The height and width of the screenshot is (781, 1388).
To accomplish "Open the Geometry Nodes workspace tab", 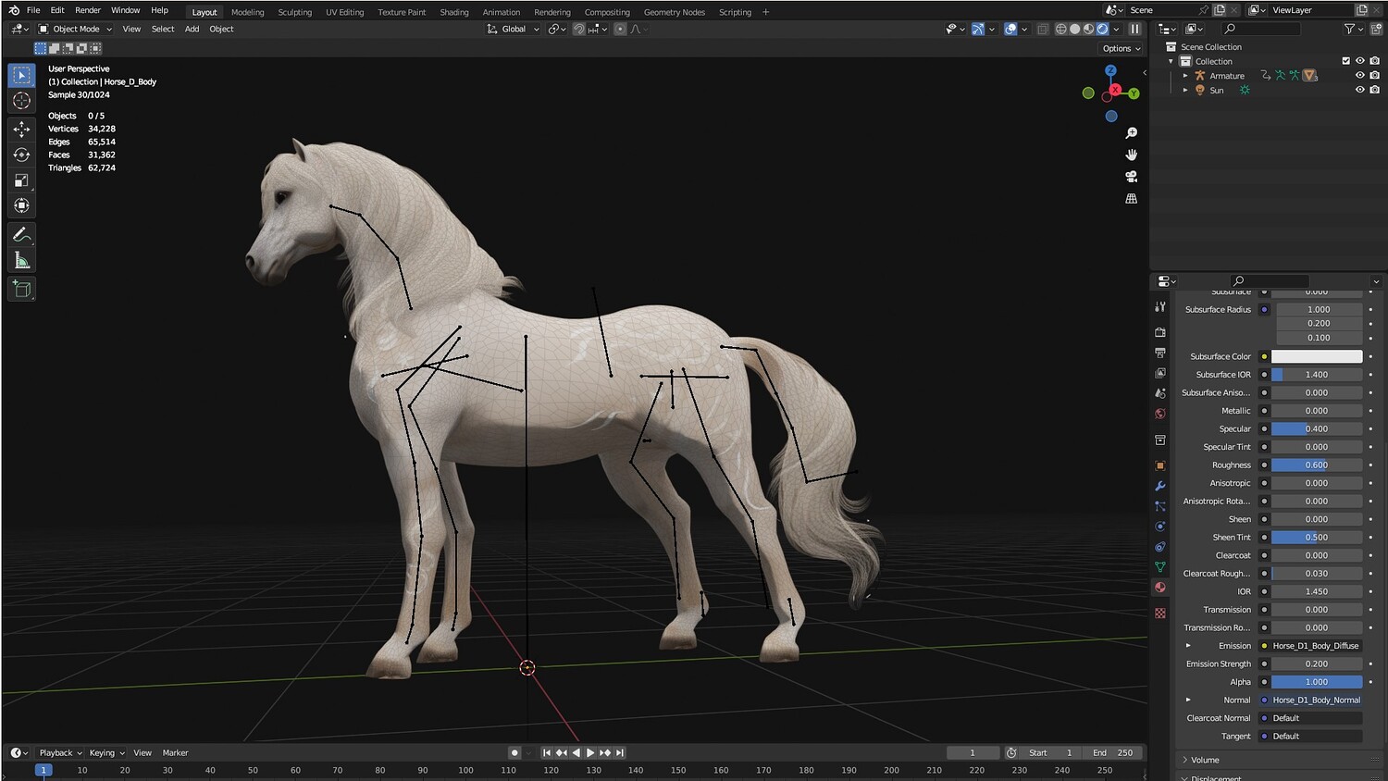I will (675, 12).
